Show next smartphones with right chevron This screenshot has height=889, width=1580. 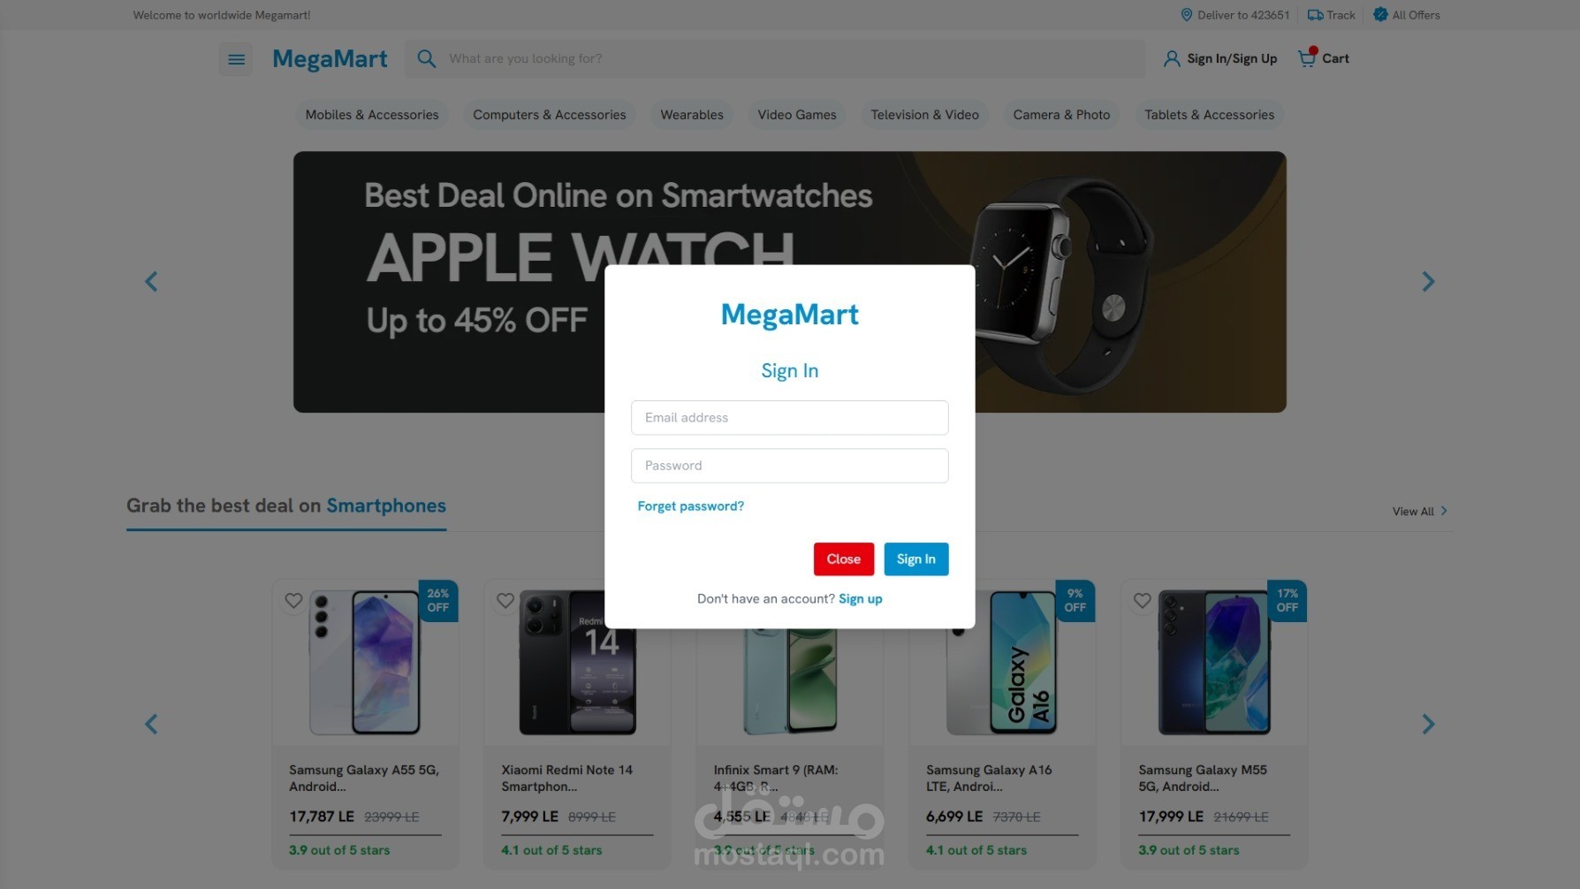[1428, 725]
